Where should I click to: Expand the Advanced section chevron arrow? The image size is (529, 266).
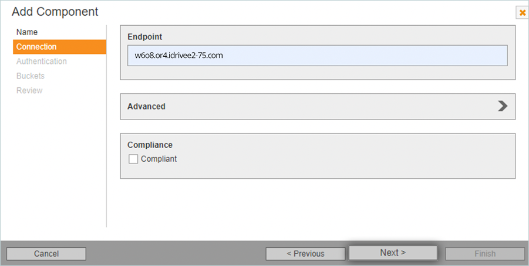[503, 106]
